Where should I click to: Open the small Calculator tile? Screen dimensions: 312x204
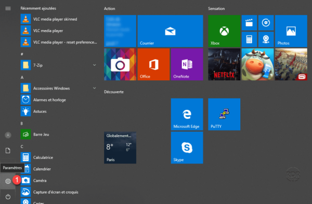(249, 39)
